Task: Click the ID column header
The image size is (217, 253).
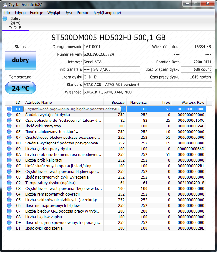Action: [x=18, y=103]
